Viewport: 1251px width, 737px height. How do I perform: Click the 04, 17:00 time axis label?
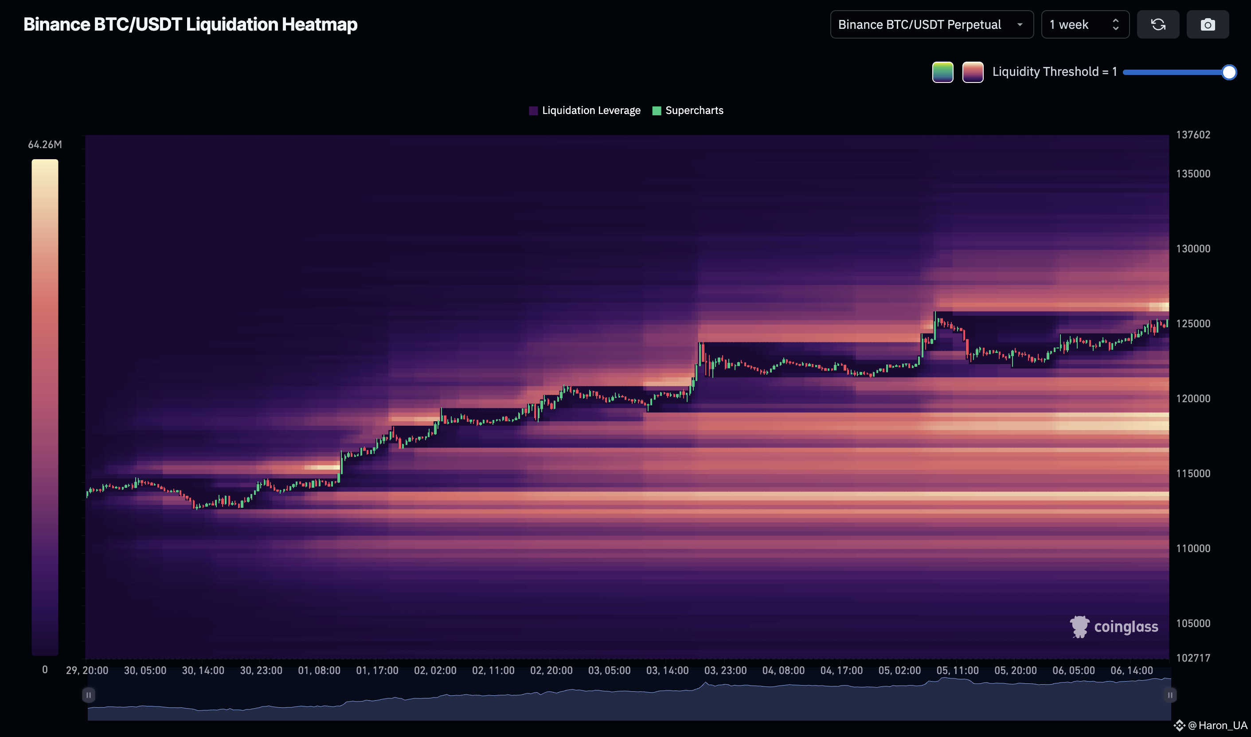(841, 670)
